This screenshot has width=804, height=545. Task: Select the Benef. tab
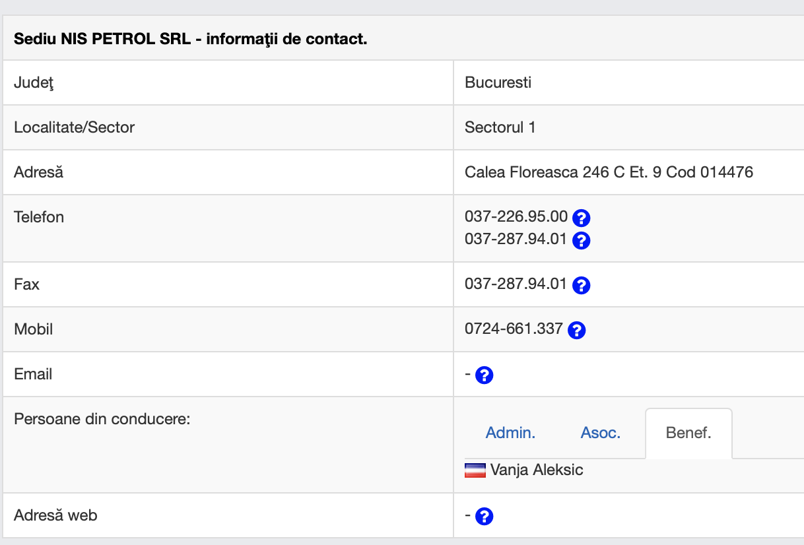coord(688,433)
